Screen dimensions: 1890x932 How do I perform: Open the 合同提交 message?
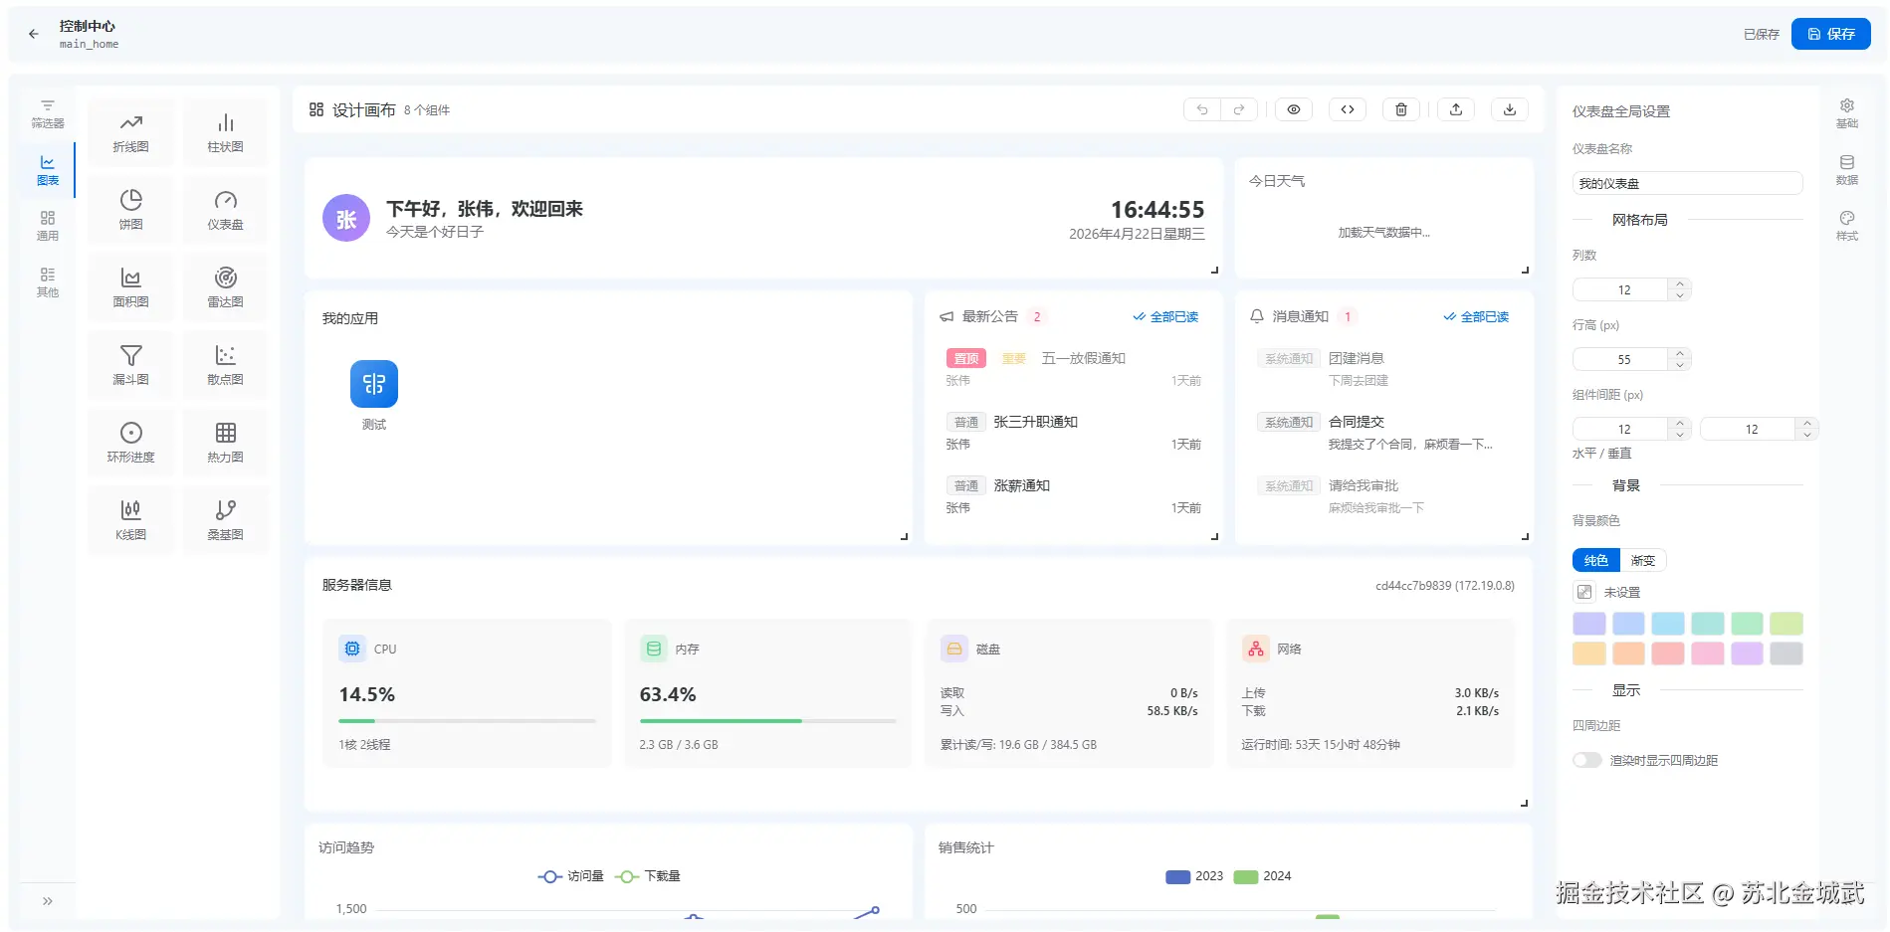1357,422
